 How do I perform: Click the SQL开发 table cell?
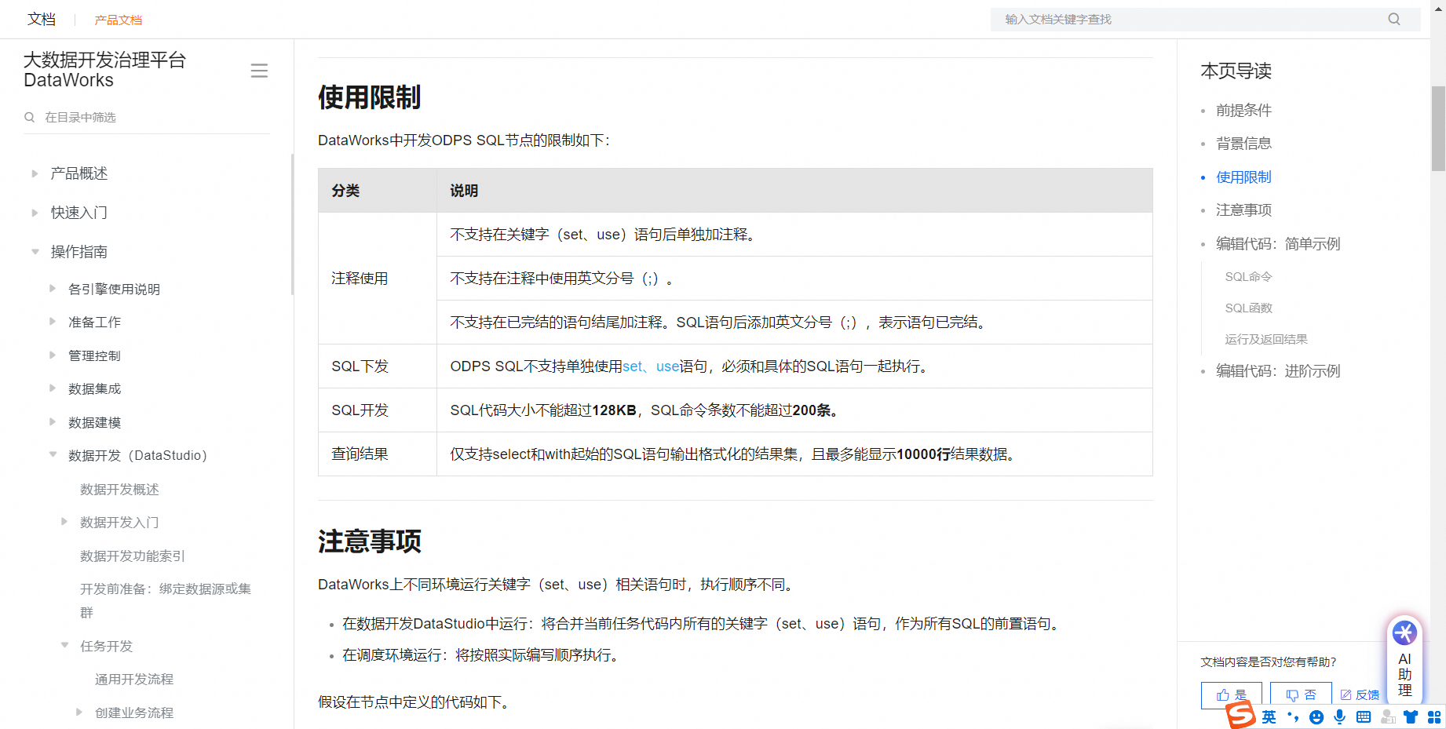(x=378, y=410)
